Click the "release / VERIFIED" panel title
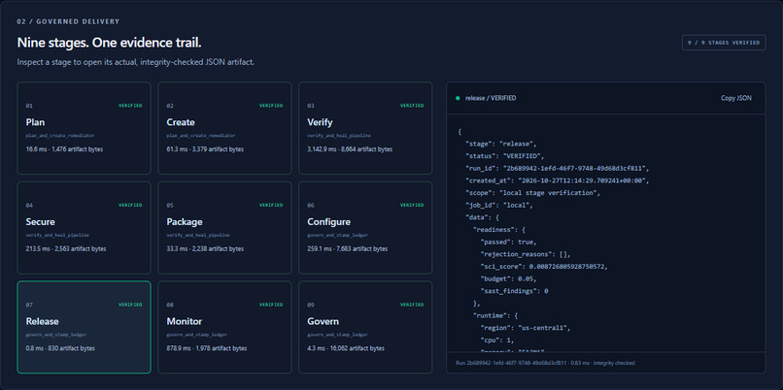 pos(491,98)
